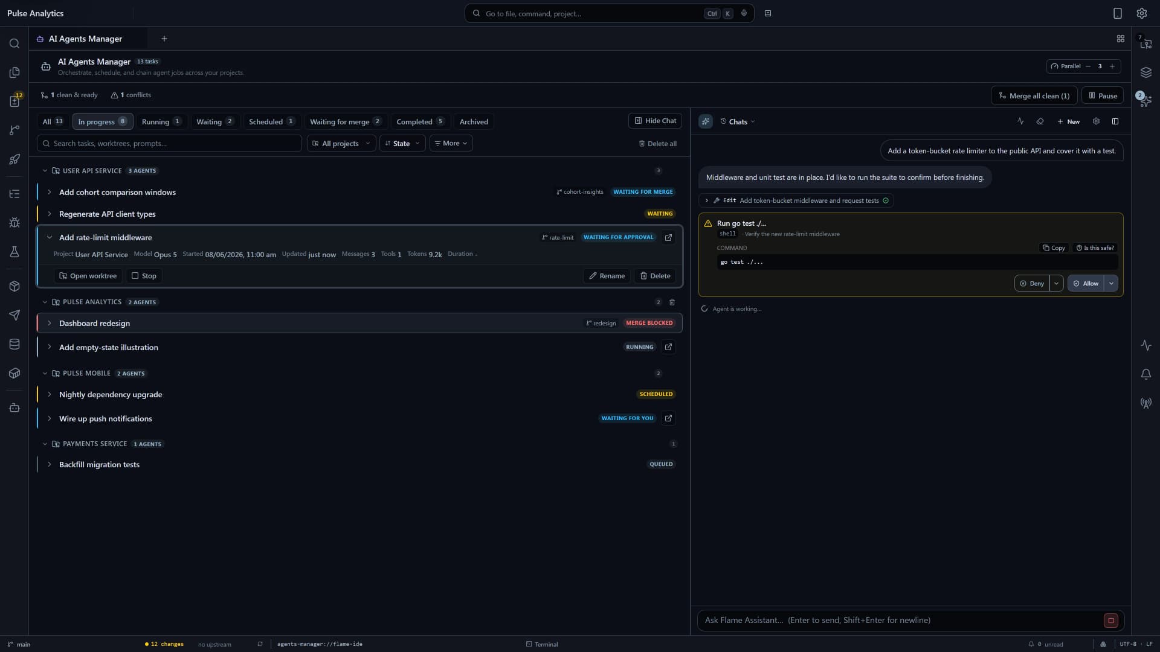This screenshot has height=652, width=1160.
Task: Open the notifications bell in right sidebar
Action: (1145, 374)
